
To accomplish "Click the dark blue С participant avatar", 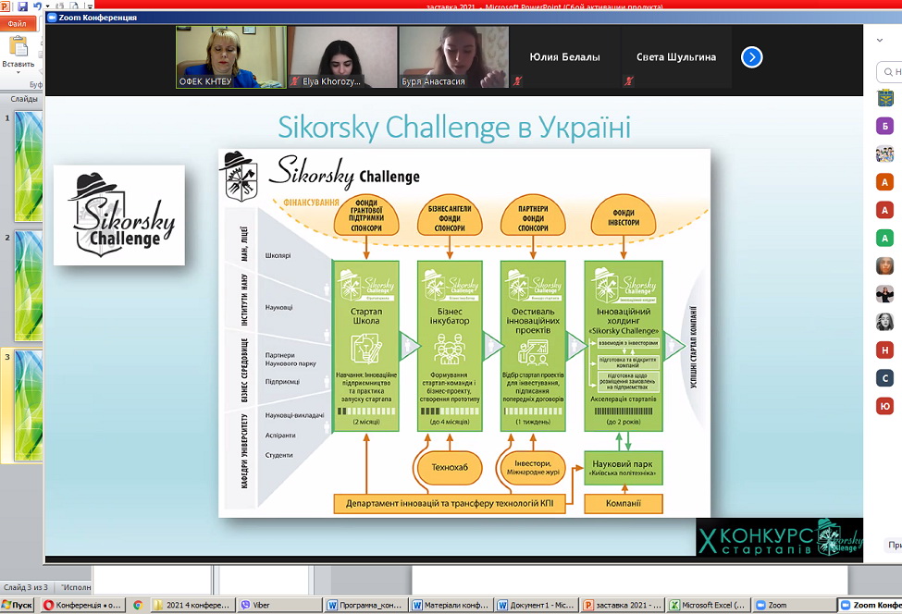I will point(884,378).
